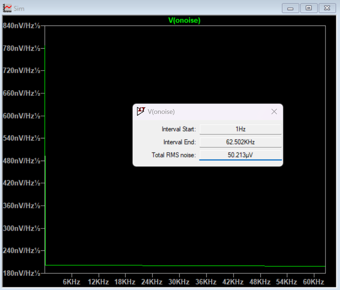Viewport: 340px width, 290px height.
Task: Click the 540nV/Hz½ axis label
Action: [x=22, y=138]
